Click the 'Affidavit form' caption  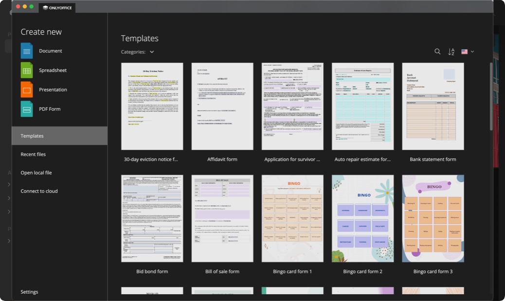coord(222,159)
